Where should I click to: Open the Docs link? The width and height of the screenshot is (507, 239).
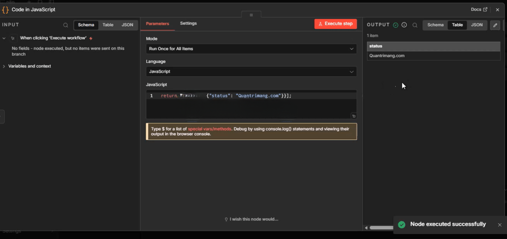point(479,9)
